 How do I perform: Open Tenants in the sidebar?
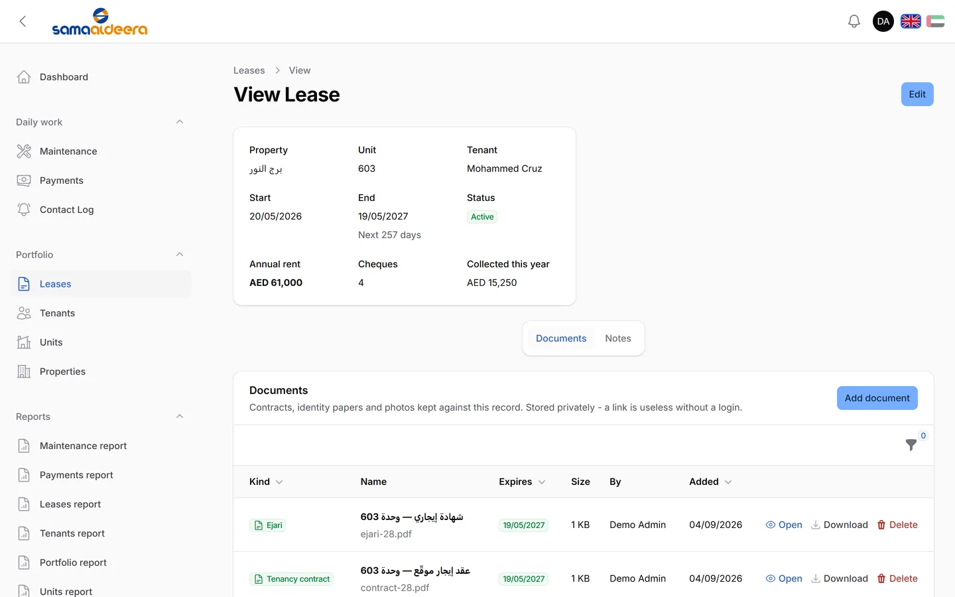click(x=101, y=313)
